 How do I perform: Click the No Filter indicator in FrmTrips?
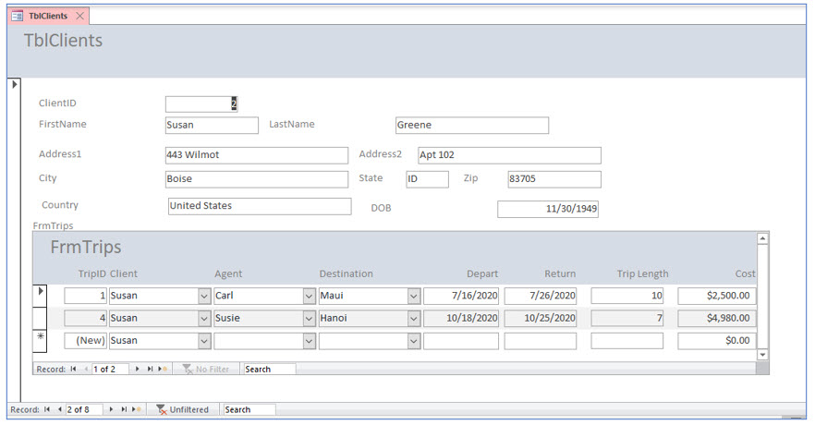click(x=206, y=369)
